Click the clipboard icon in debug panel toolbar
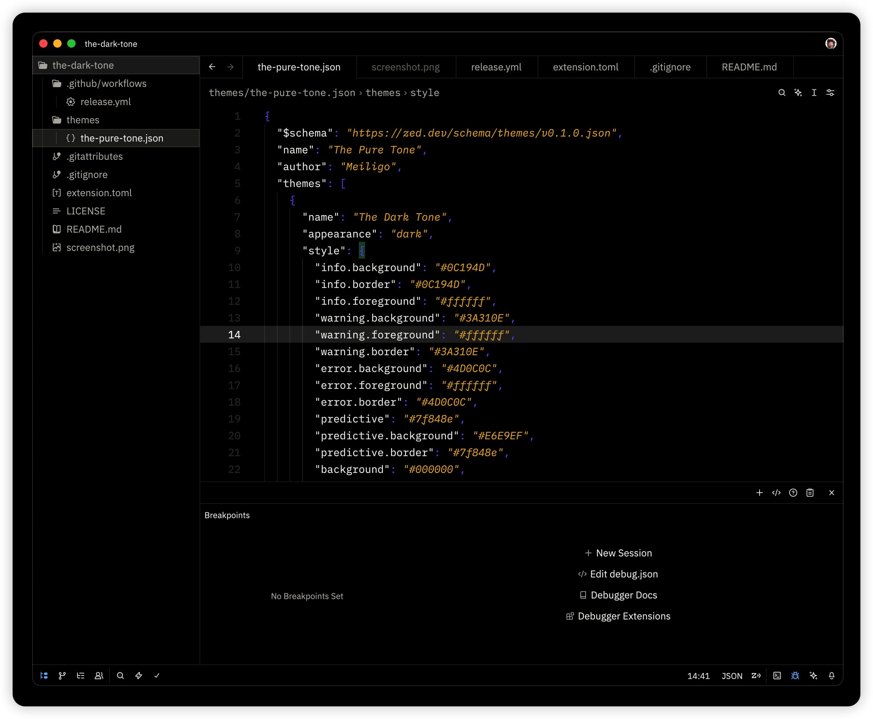The height and width of the screenshot is (719, 873). [810, 492]
